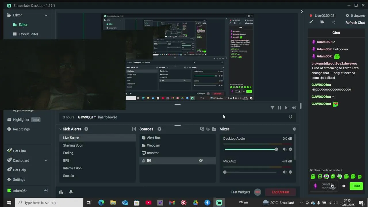The width and height of the screenshot is (368, 207).
Task: Collapse the Editor sidebar section
Action: 46,15
